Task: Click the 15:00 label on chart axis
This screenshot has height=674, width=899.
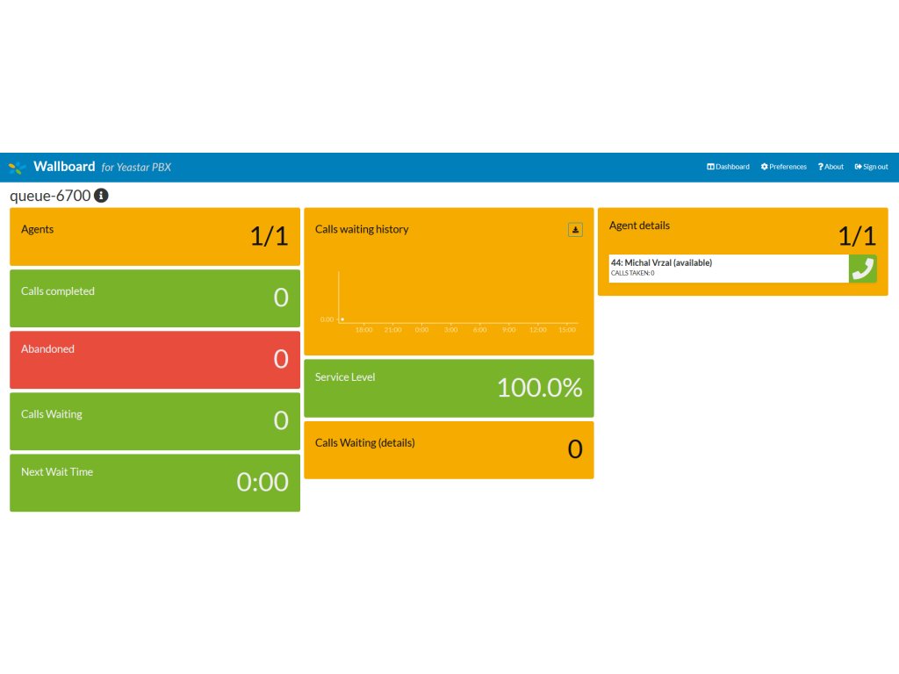Action: (x=567, y=330)
